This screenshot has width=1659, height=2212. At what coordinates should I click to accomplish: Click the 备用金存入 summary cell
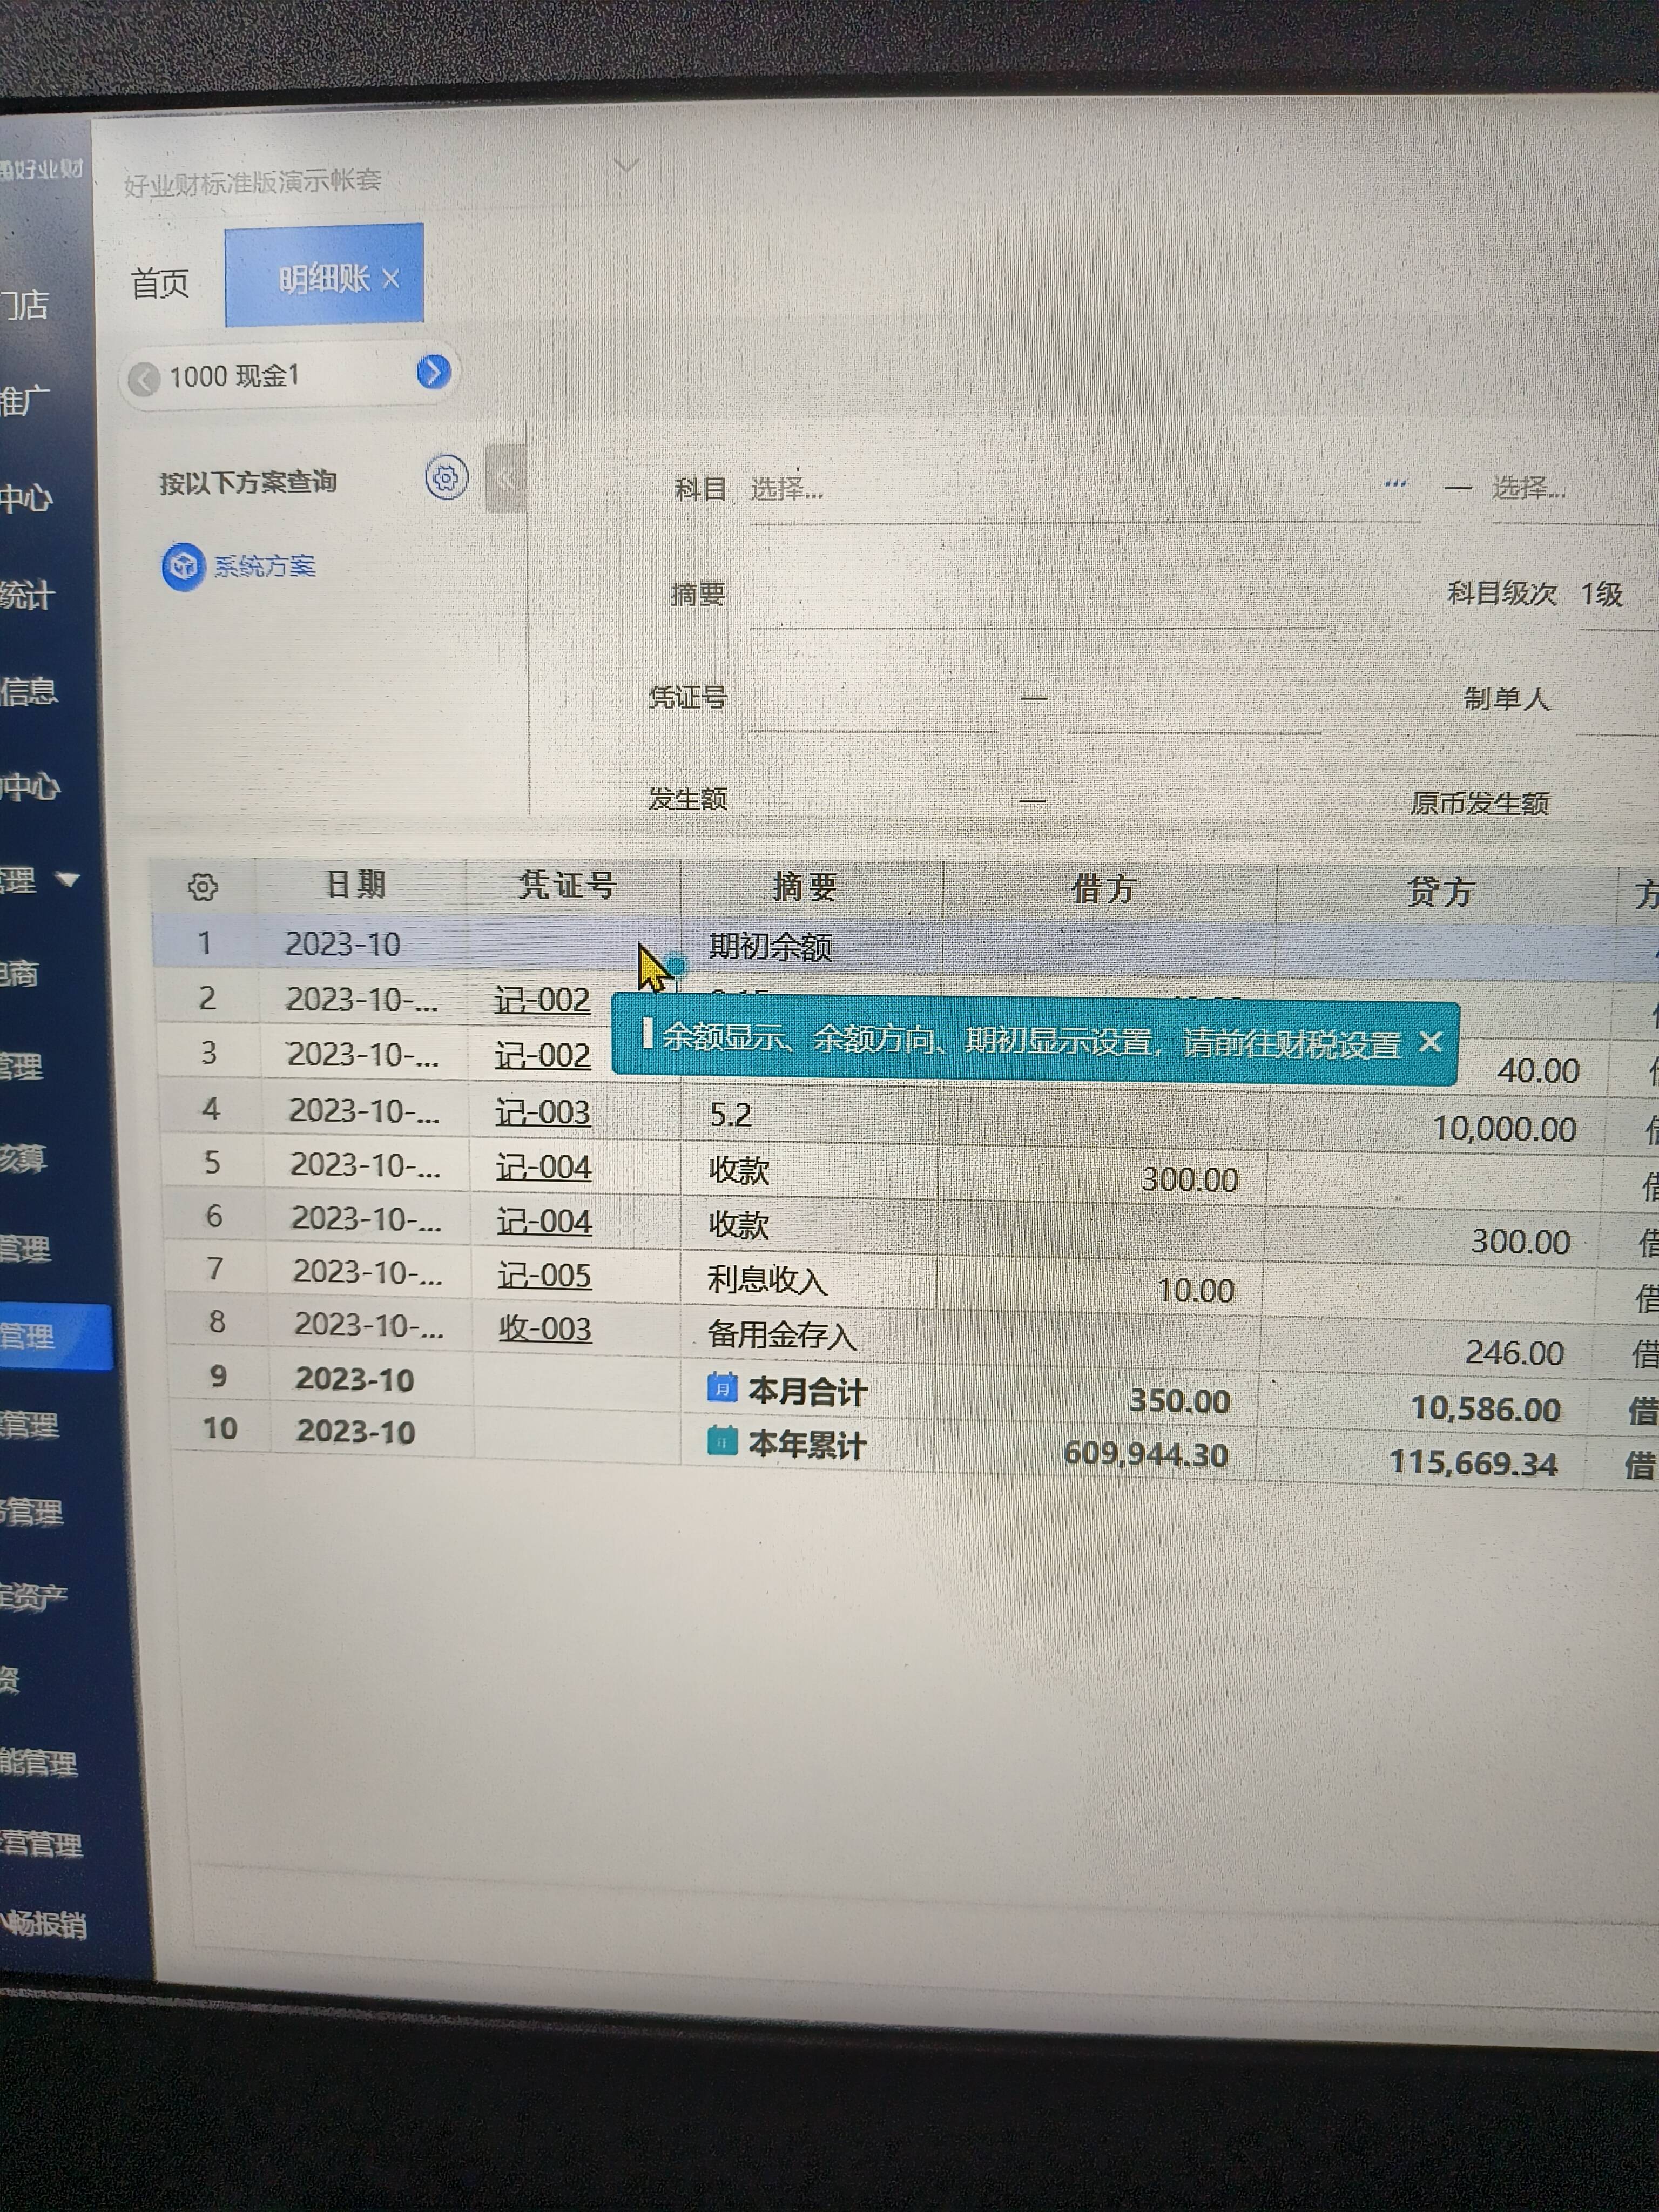coord(782,1334)
